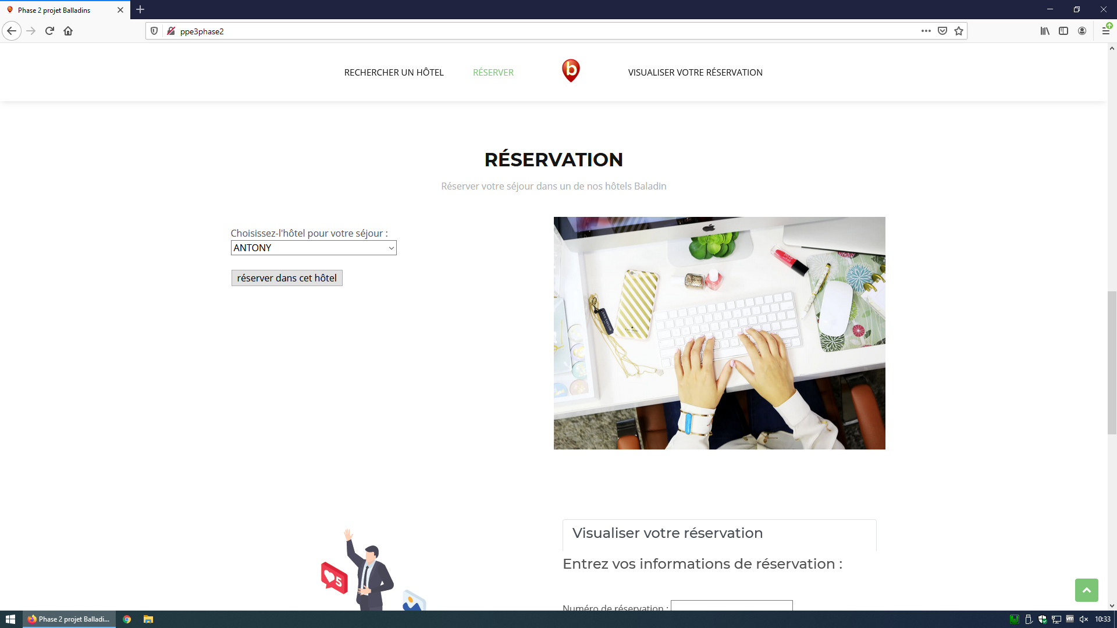Screen dimensions: 1117x628
Task: Click the Numéro de réservation input field
Action: pos(731,605)
